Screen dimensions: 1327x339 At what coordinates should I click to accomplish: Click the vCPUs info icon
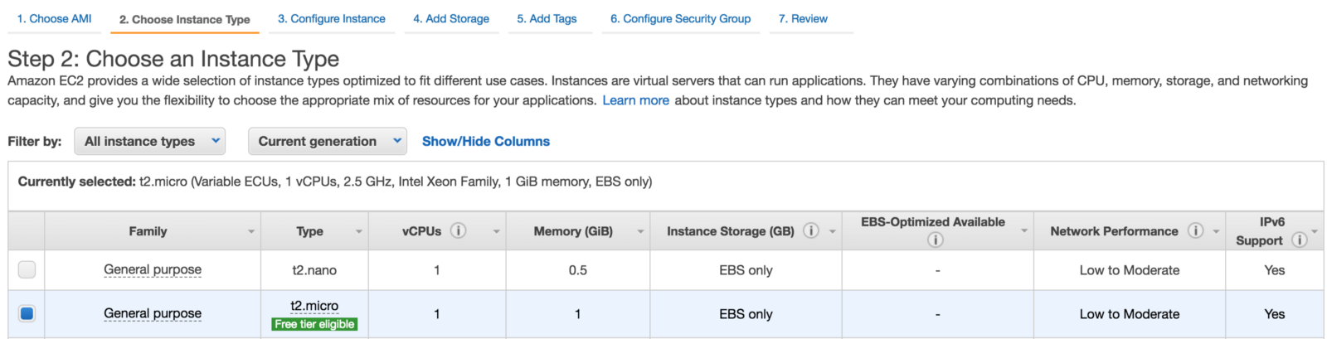click(458, 230)
